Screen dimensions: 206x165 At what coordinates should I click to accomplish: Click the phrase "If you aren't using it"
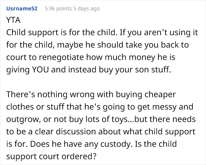[159, 32]
